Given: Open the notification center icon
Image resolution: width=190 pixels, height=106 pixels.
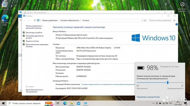Looking at the screenshot, I should click(186, 103).
